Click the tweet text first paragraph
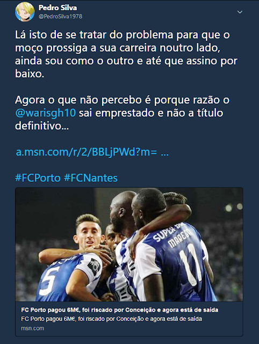This screenshot has width=259, height=344. [126, 54]
